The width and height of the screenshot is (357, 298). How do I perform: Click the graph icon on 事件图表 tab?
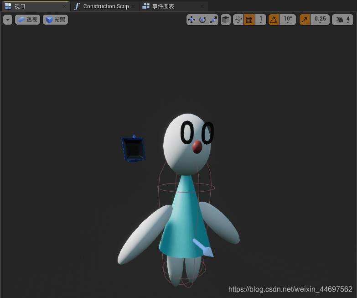tap(146, 6)
